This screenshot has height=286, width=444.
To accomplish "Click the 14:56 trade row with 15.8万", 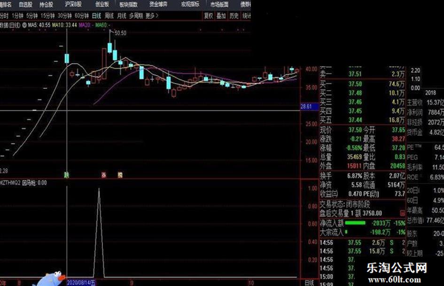I will tap(362, 251).
